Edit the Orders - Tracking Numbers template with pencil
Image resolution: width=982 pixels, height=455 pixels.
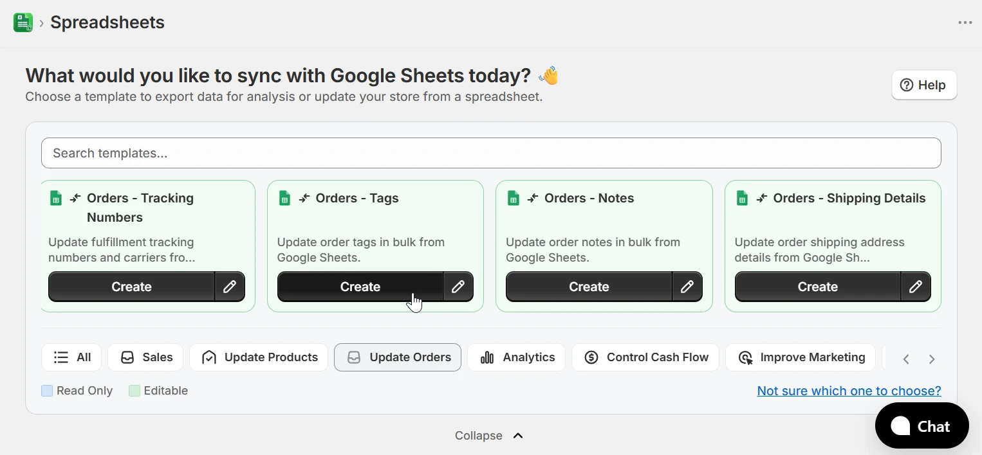click(x=230, y=287)
